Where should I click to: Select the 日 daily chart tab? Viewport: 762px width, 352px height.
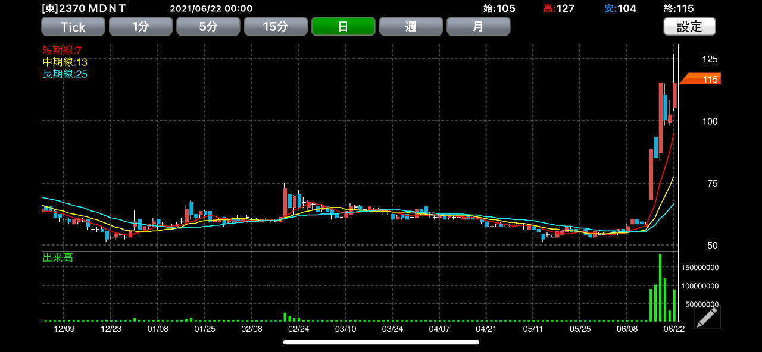coord(343,26)
